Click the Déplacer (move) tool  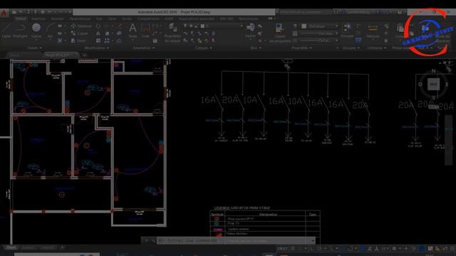coord(81,26)
